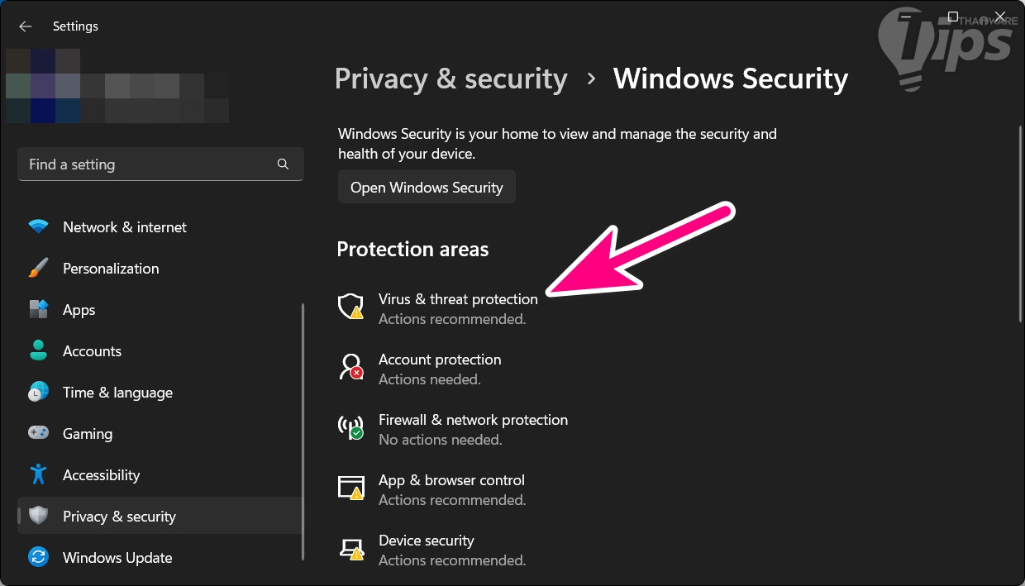
Task: Go back using the back arrow
Action: click(26, 26)
